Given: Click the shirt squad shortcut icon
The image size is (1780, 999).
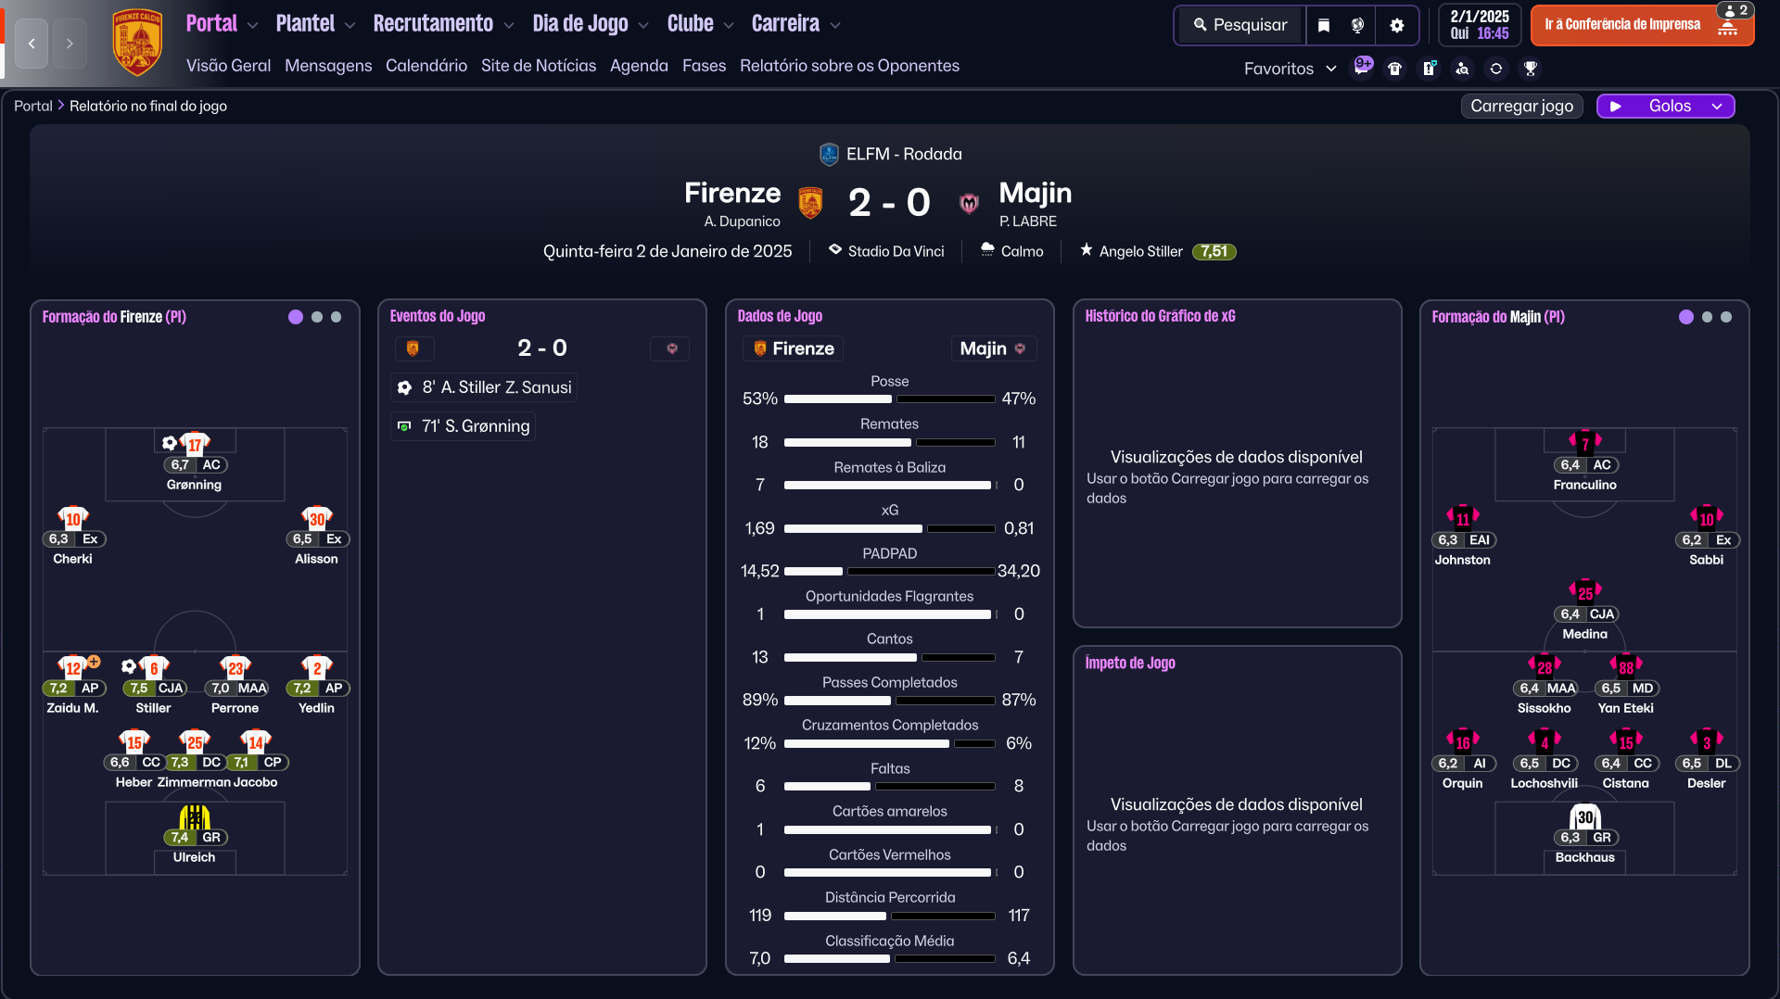Looking at the screenshot, I should pos(1394,69).
